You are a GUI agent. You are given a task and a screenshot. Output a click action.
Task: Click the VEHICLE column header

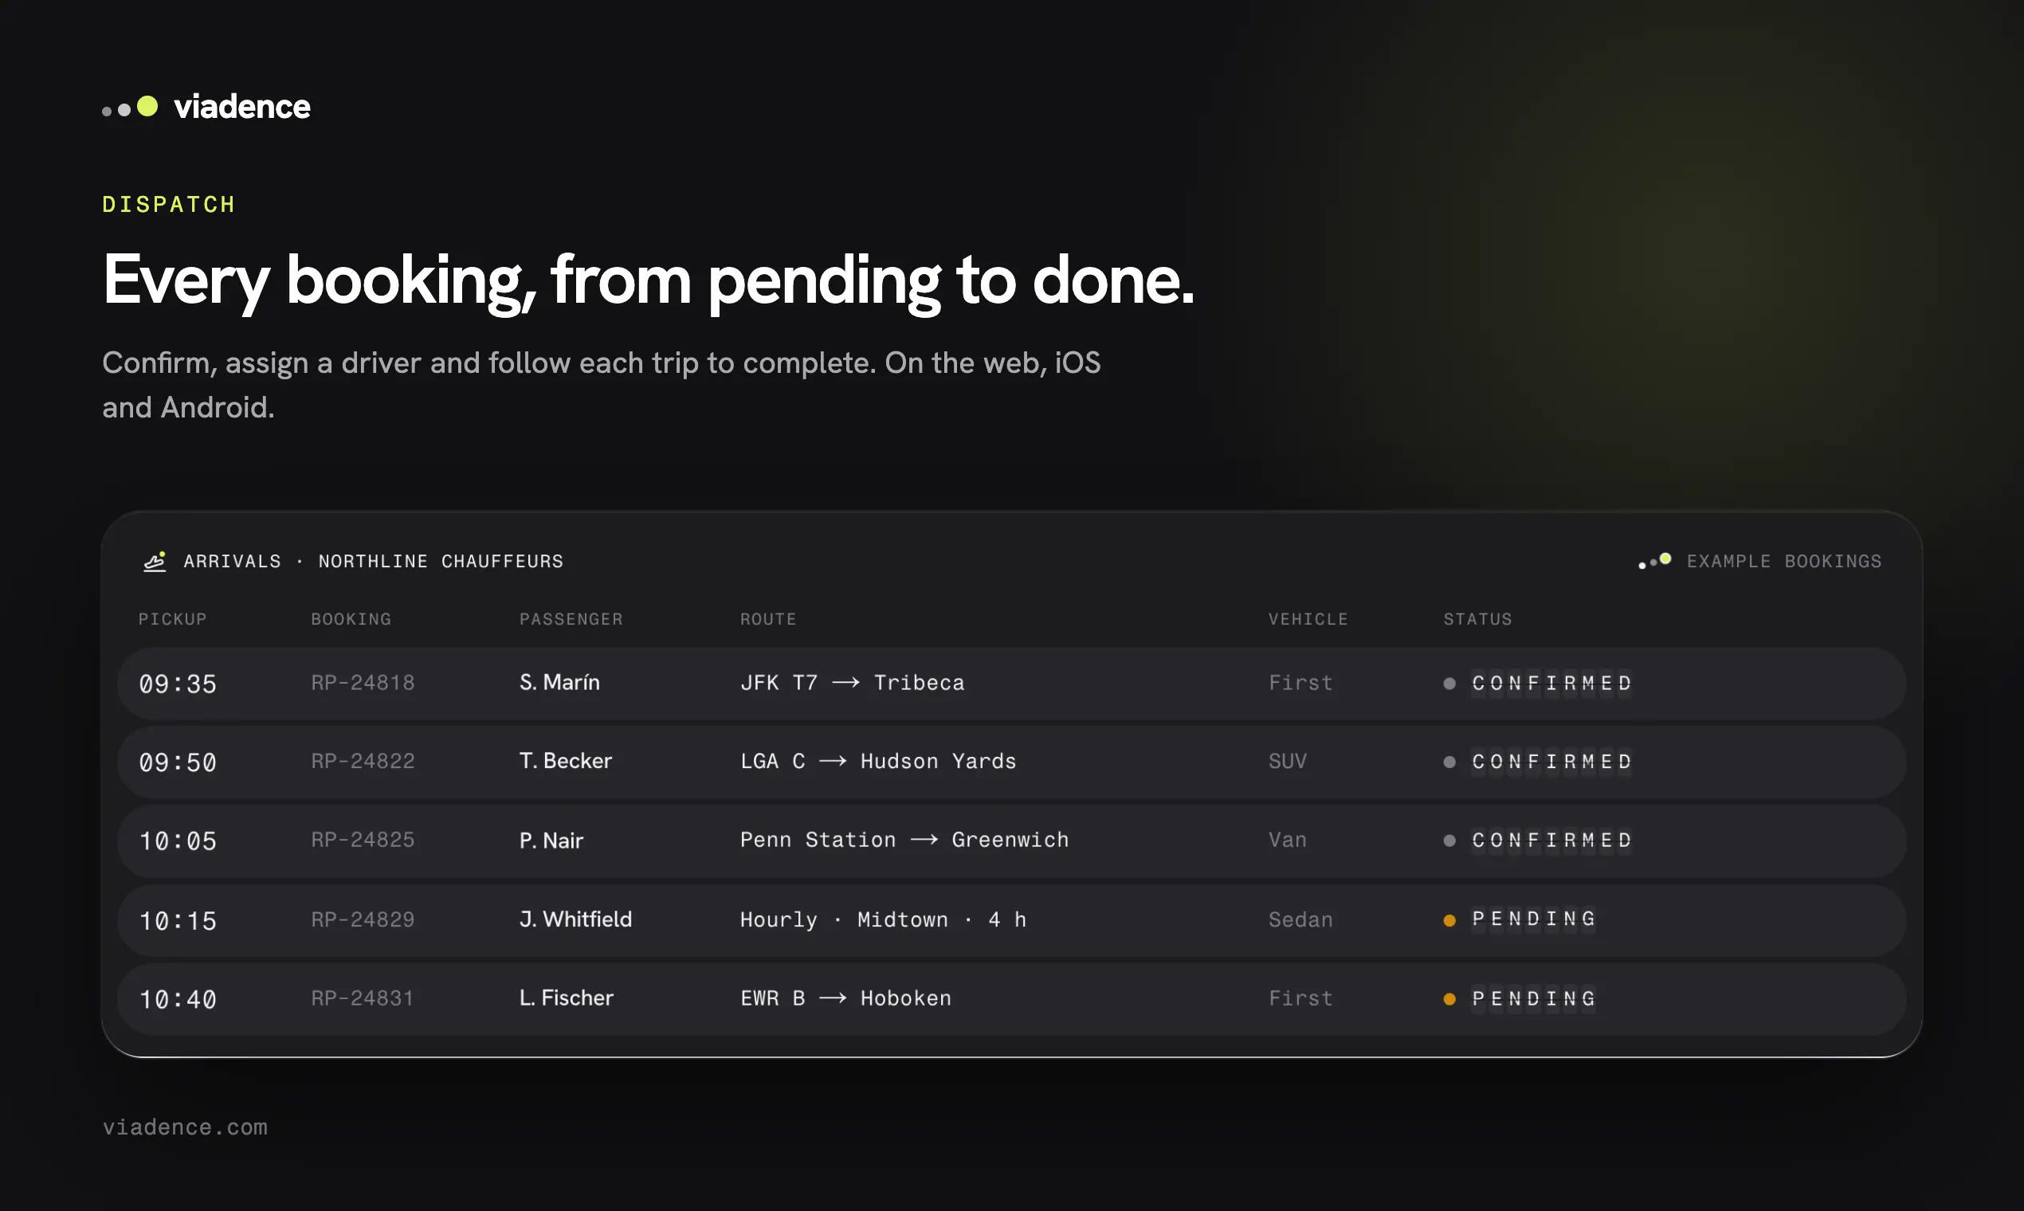pos(1308,619)
